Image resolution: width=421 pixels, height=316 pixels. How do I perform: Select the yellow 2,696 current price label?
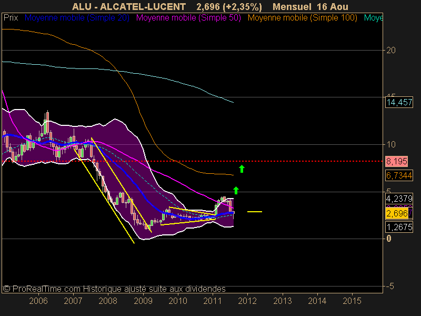tap(397, 214)
